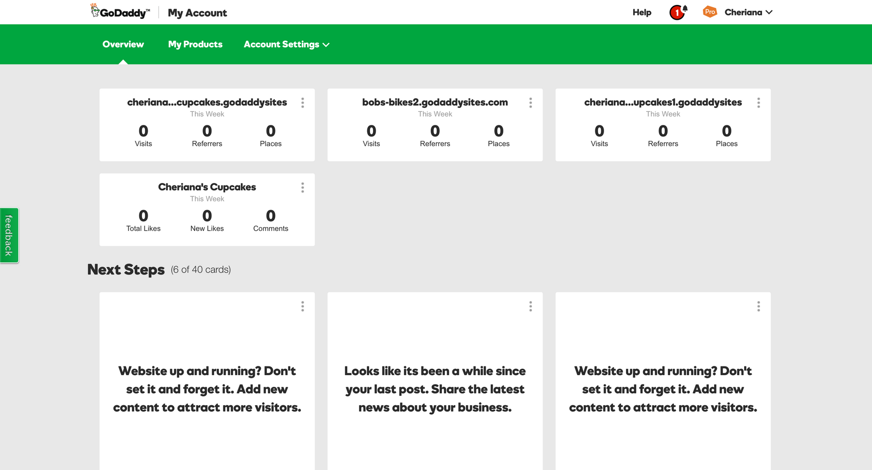Viewport: 872px width, 470px height.
Task: Click Total Likes on the Cheriana's Cupcakes card
Action: tap(143, 220)
